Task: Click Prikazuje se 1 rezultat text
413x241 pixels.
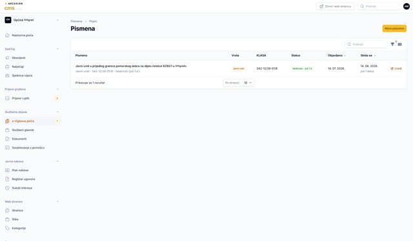Action: [x=90, y=83]
